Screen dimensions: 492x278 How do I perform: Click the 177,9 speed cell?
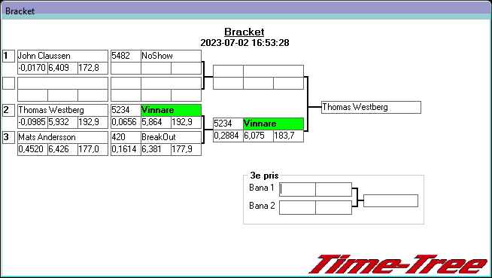[186, 149]
